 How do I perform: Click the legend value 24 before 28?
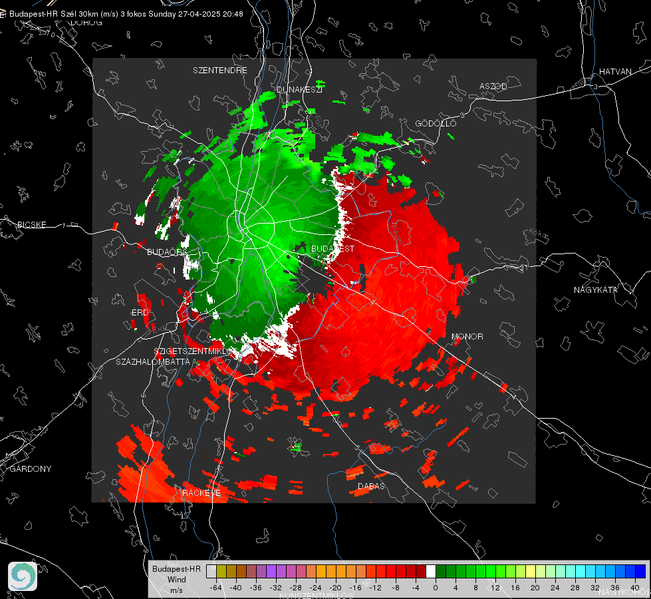tap(555, 588)
